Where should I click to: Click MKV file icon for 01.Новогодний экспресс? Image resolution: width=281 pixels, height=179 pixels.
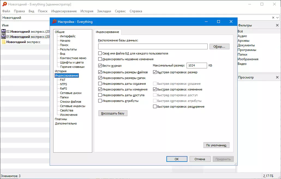[x=3, y=37]
